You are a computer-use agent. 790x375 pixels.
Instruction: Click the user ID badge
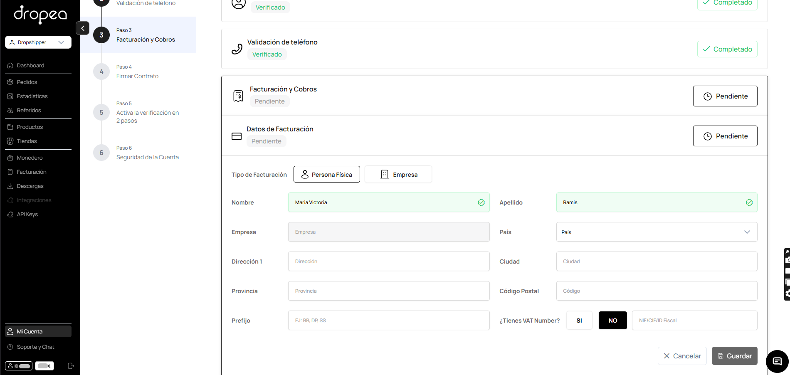click(19, 366)
